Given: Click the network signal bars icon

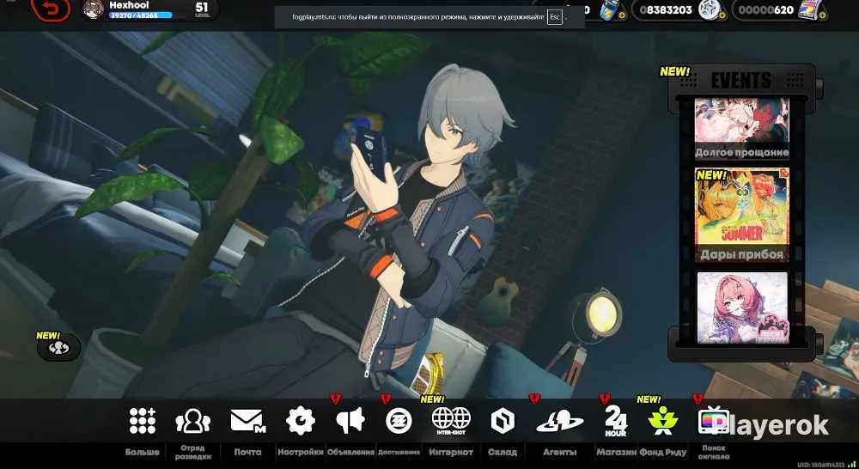Looking at the screenshot, I should 850,465.
